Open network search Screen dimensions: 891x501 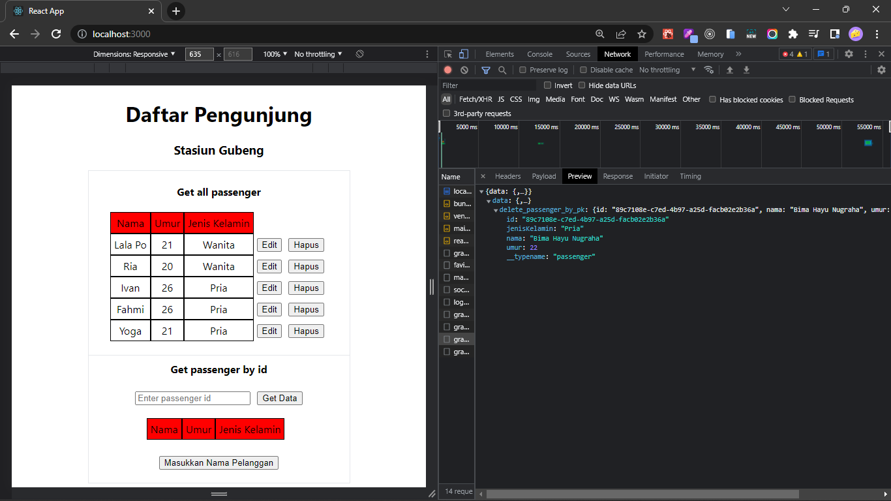pos(501,70)
